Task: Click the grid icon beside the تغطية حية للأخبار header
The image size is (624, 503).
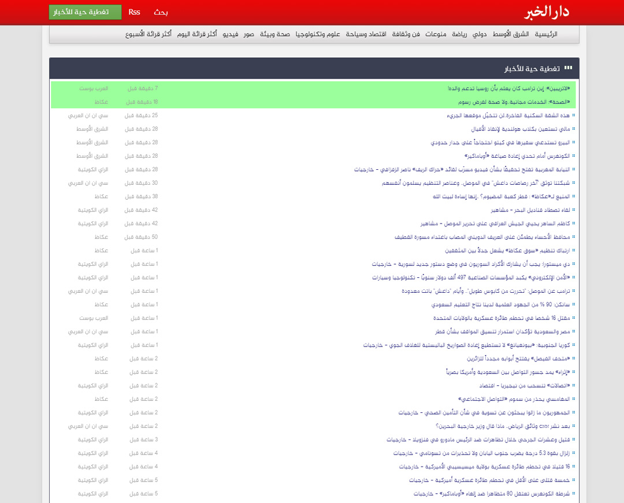Action: (568, 68)
